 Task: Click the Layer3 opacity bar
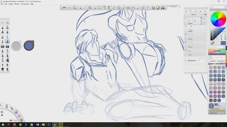click(x=201, y=21)
